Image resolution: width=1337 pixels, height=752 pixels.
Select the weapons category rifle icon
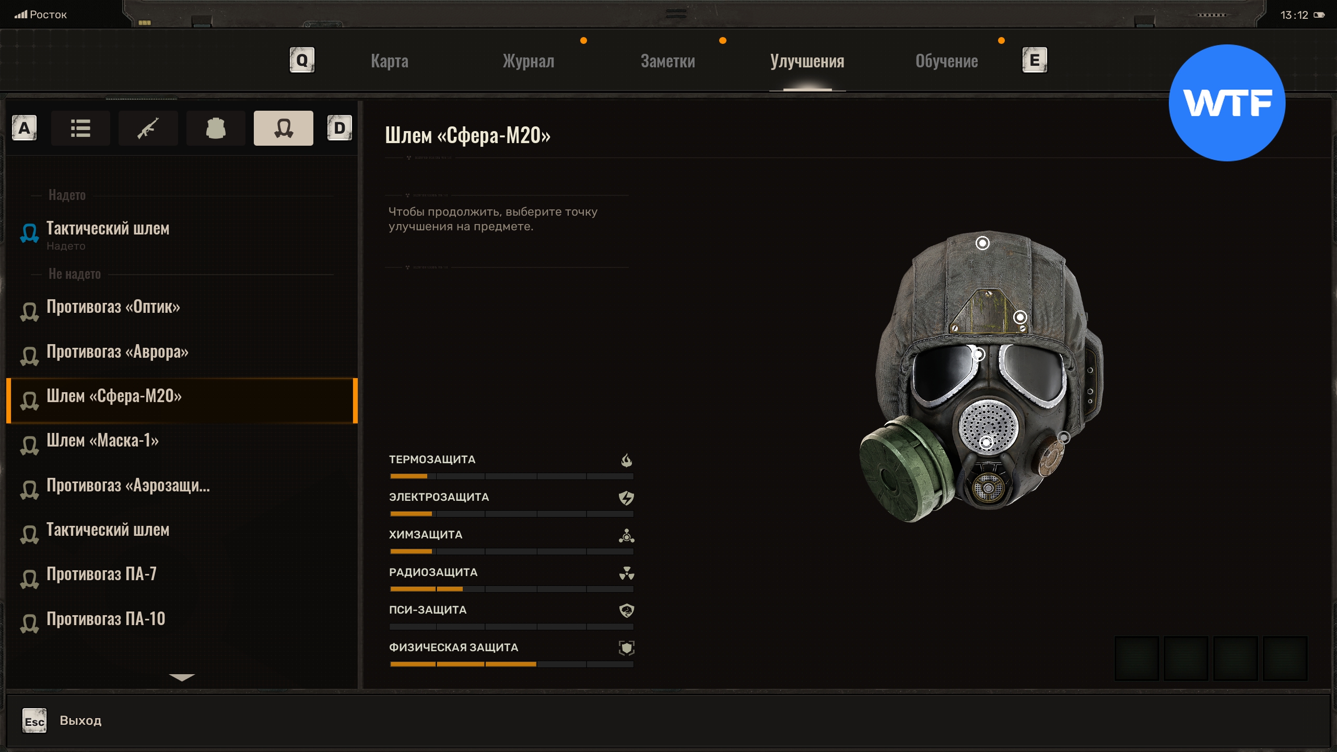[148, 128]
